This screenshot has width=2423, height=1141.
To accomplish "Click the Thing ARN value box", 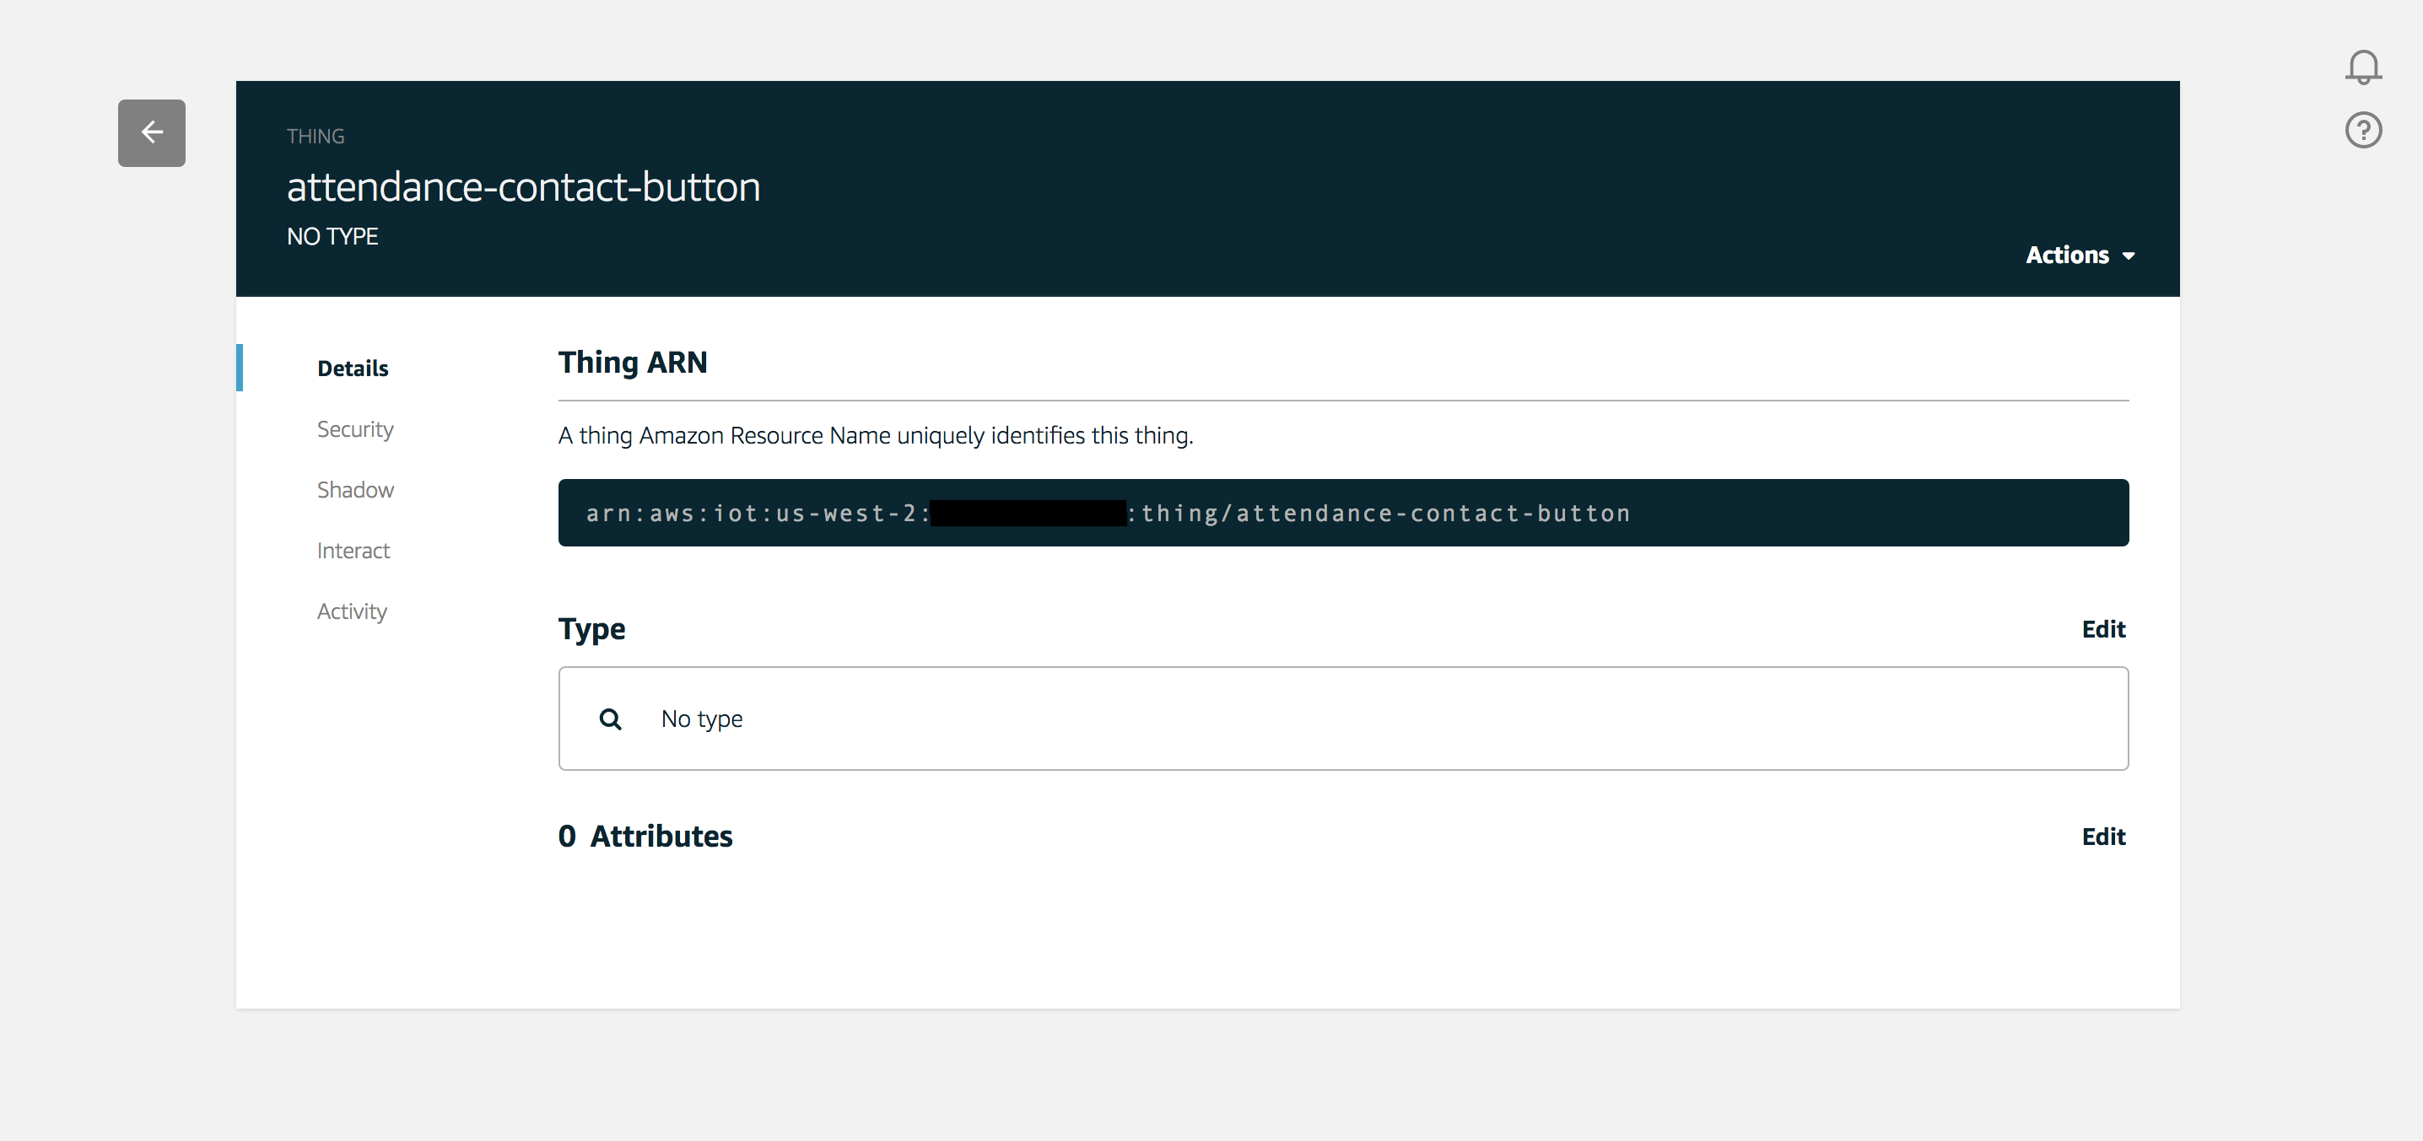I will 1343,512.
